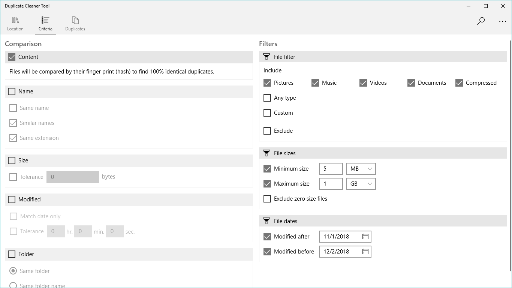The width and height of the screenshot is (512, 288).
Task: Uncheck the Content comparison checkbox
Action: pyautogui.click(x=12, y=57)
